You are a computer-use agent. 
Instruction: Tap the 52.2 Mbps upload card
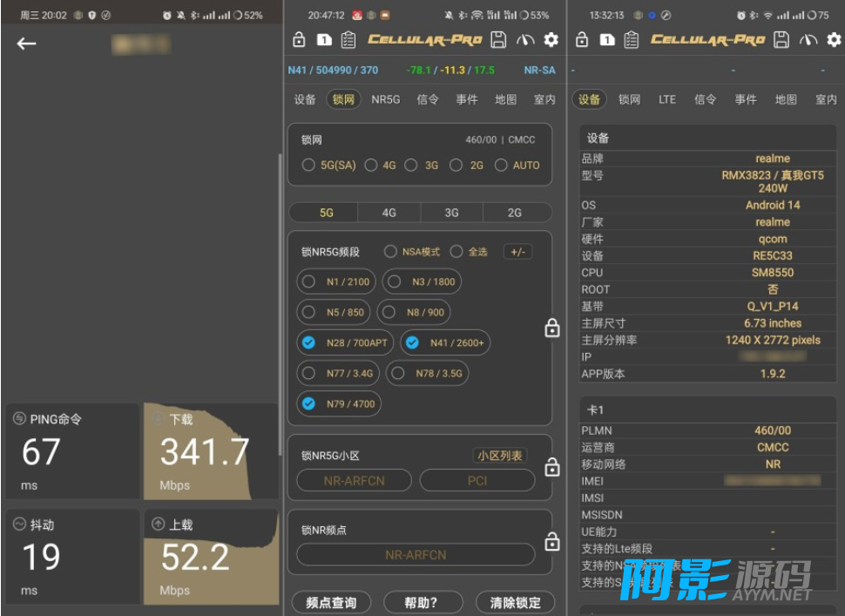point(211,557)
